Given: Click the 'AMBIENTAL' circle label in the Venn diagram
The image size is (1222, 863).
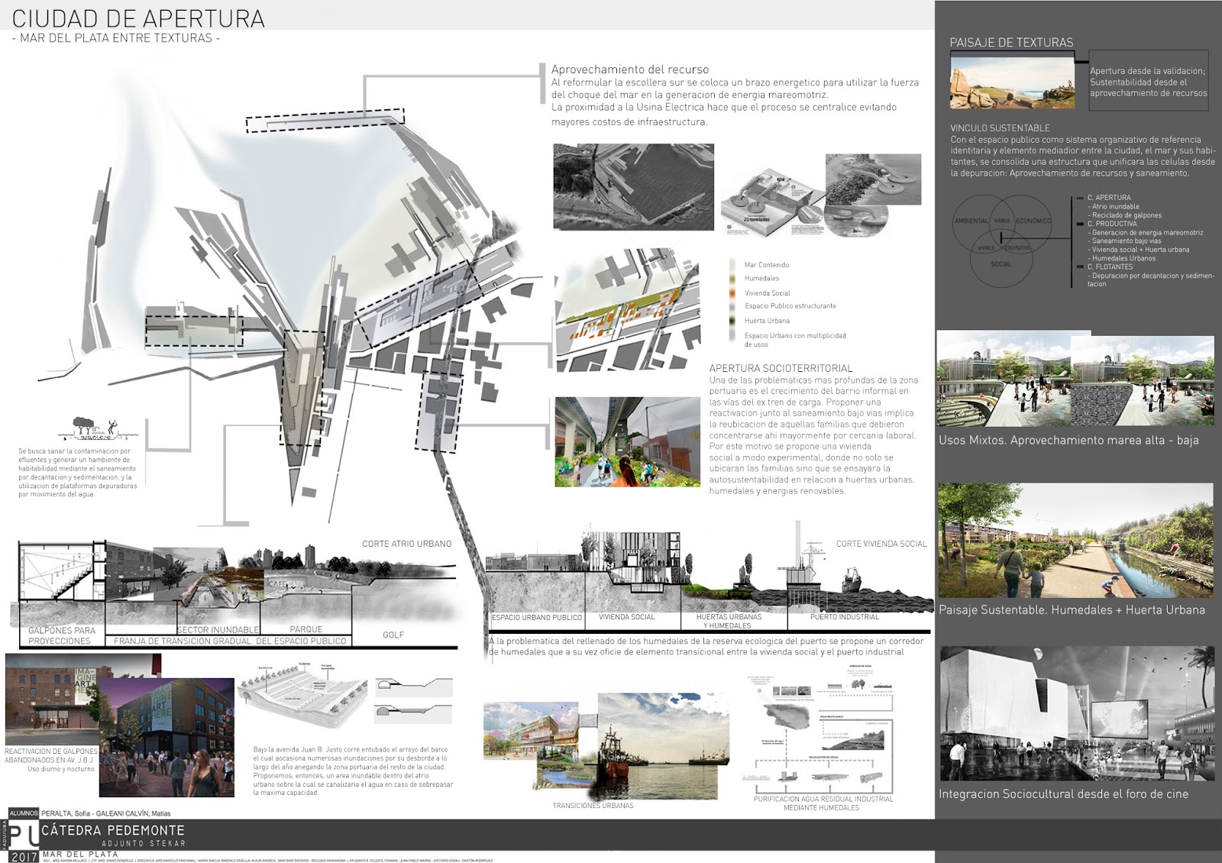Looking at the screenshot, I should tap(971, 221).
